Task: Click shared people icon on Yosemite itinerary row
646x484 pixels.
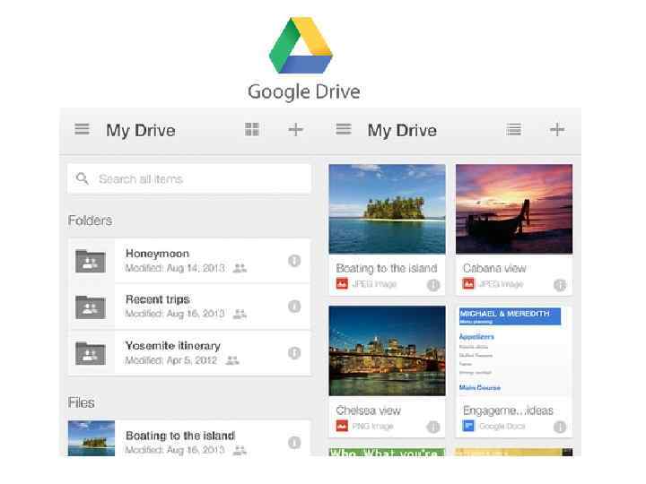Action: click(x=232, y=360)
